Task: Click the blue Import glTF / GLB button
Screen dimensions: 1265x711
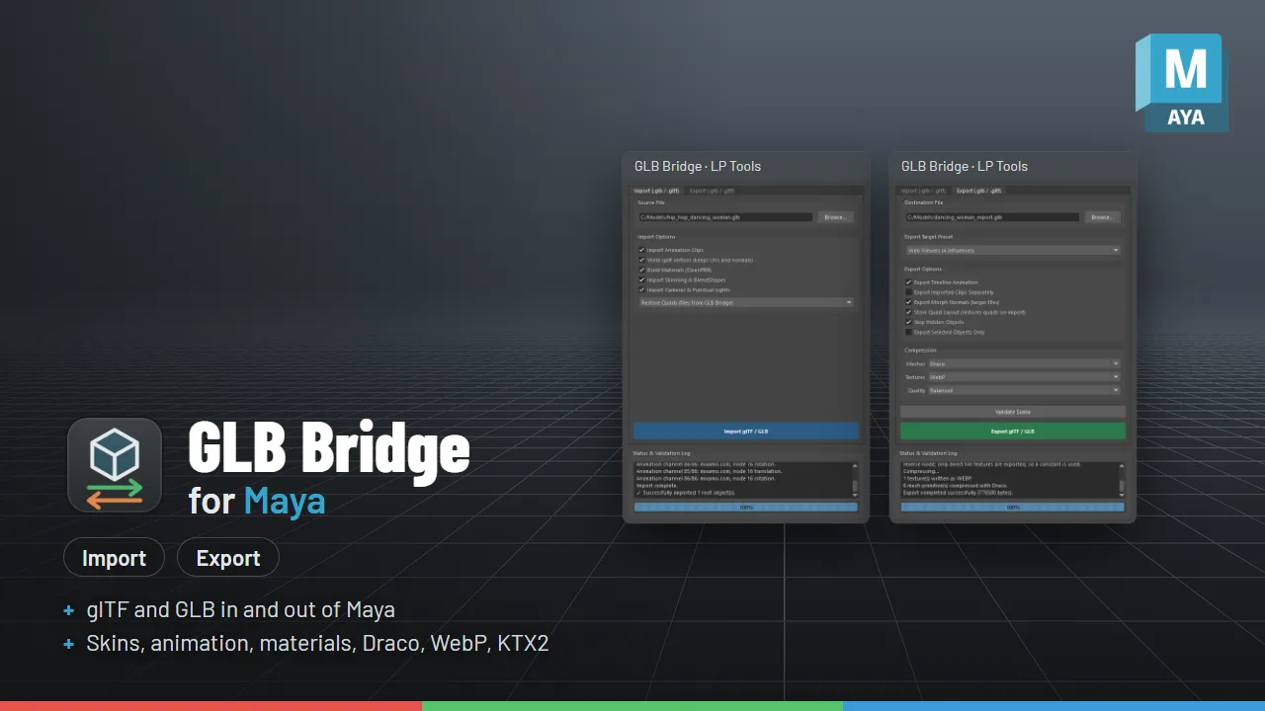Action: tap(746, 431)
